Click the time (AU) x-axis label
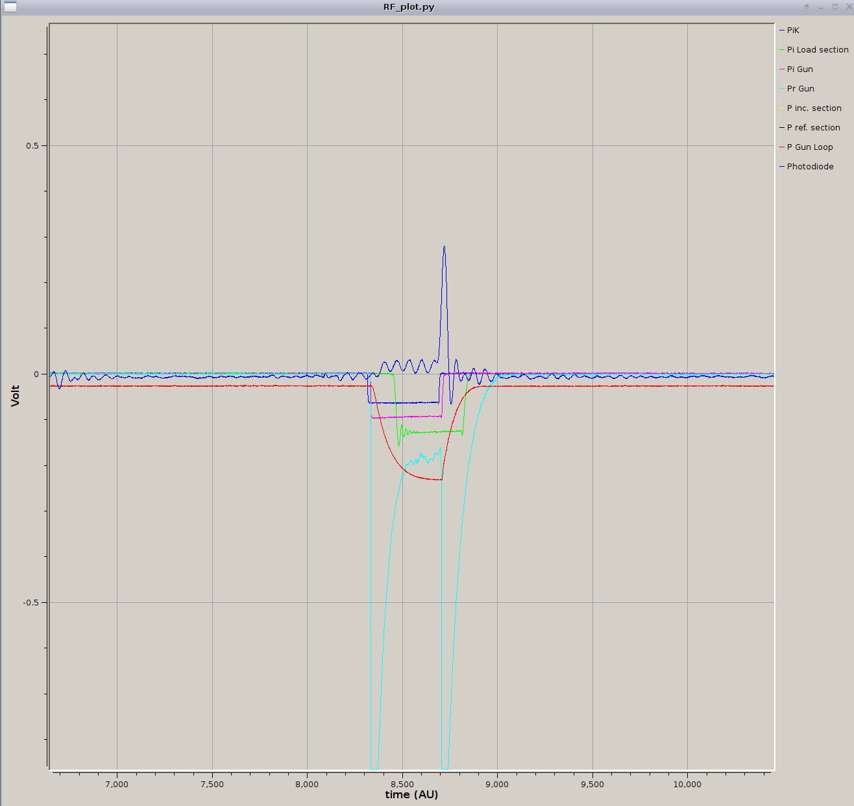The image size is (854, 806). tap(411, 795)
